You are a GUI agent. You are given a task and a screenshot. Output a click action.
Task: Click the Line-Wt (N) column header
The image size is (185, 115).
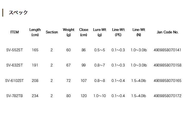[139, 32]
